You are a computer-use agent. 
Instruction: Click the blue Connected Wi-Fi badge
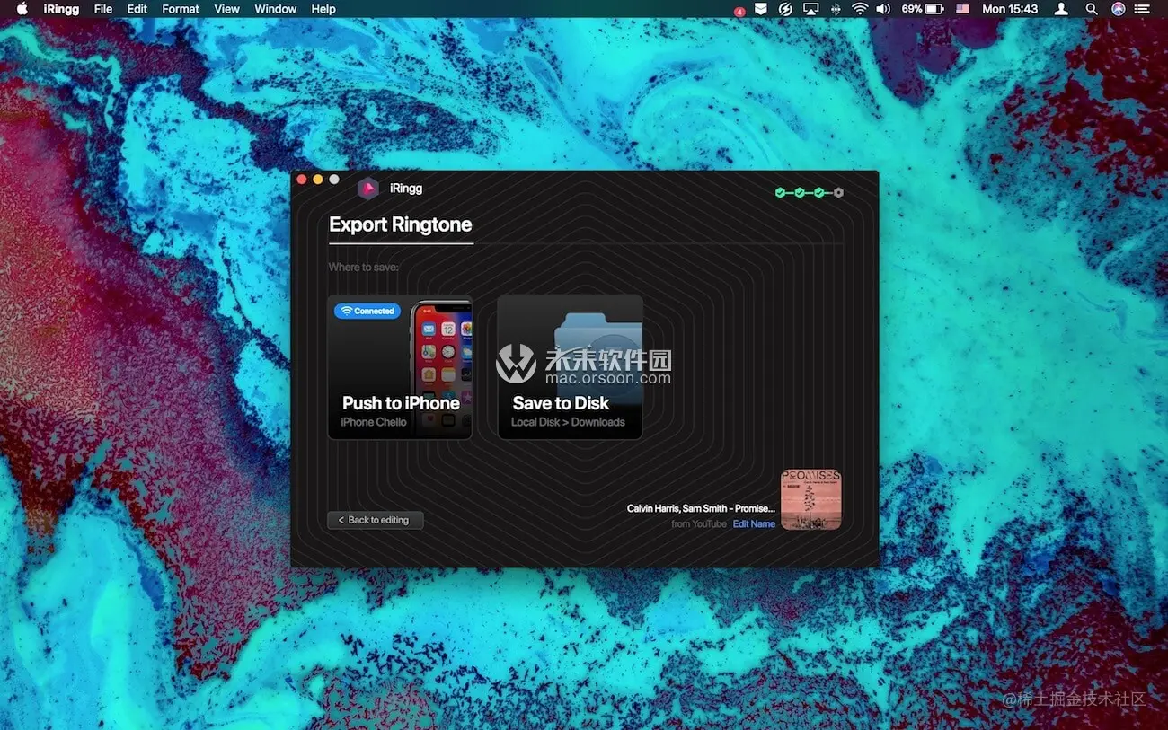tap(367, 311)
